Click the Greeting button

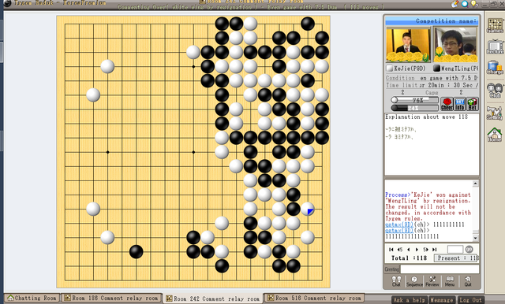tap(392, 269)
